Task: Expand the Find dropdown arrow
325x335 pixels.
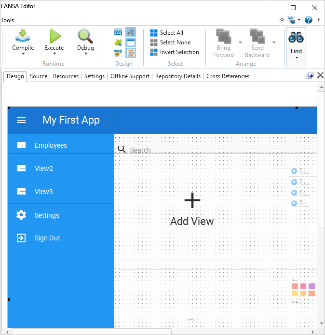Action: (297, 58)
